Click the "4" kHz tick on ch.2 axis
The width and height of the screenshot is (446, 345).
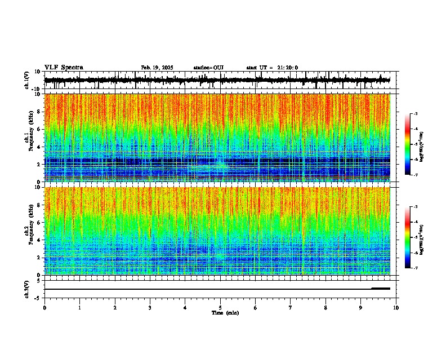(x=39, y=240)
